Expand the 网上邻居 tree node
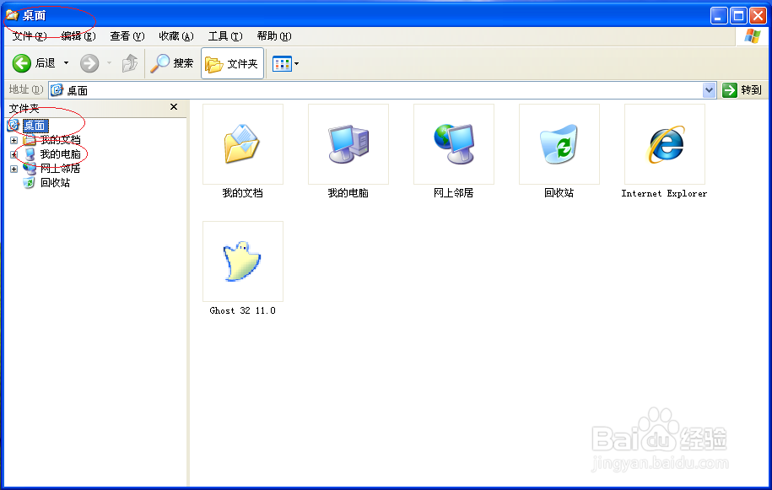 [13, 169]
